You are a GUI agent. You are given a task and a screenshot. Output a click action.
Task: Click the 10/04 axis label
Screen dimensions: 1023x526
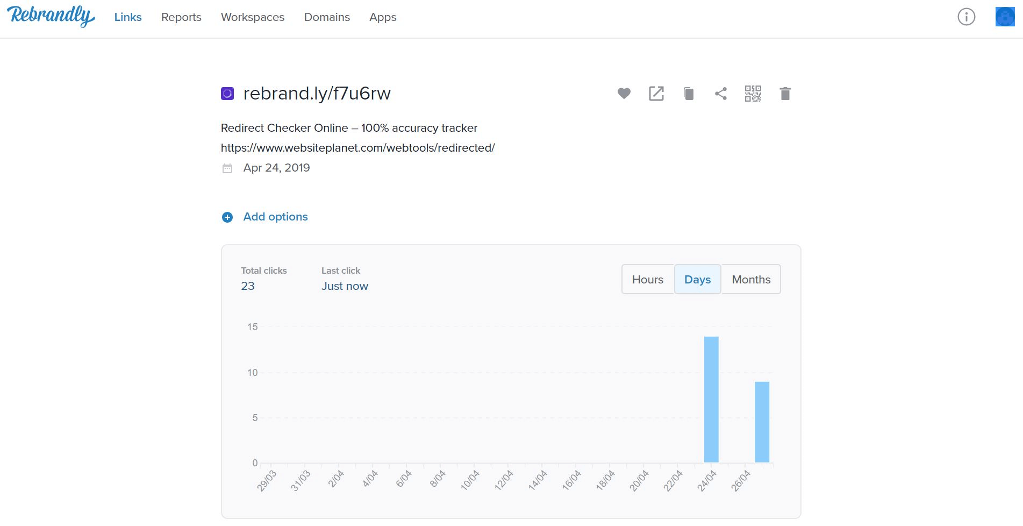[470, 480]
